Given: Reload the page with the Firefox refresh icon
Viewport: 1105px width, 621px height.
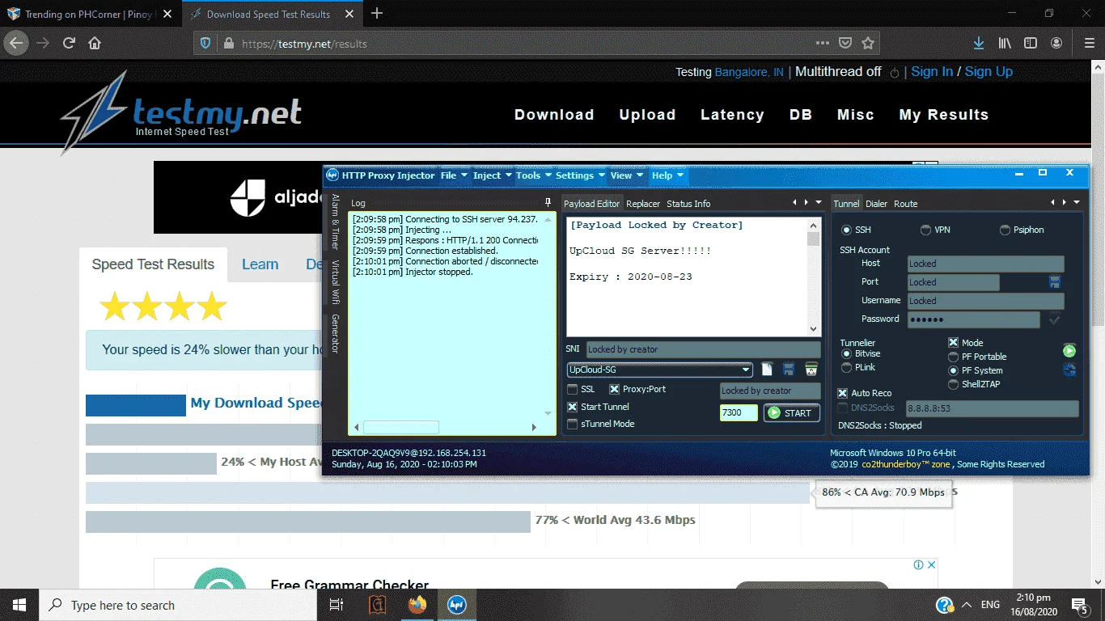Looking at the screenshot, I should pos(69,43).
